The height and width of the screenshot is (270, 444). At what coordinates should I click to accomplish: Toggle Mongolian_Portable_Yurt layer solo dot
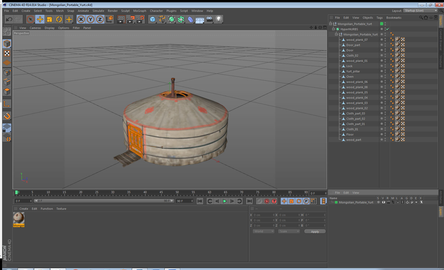pos(379,202)
